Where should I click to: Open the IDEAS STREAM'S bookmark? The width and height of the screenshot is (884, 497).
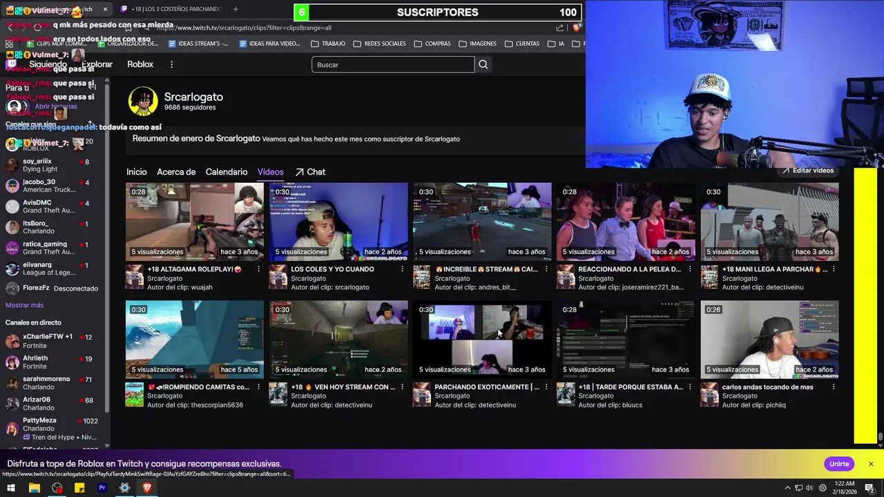click(x=198, y=43)
